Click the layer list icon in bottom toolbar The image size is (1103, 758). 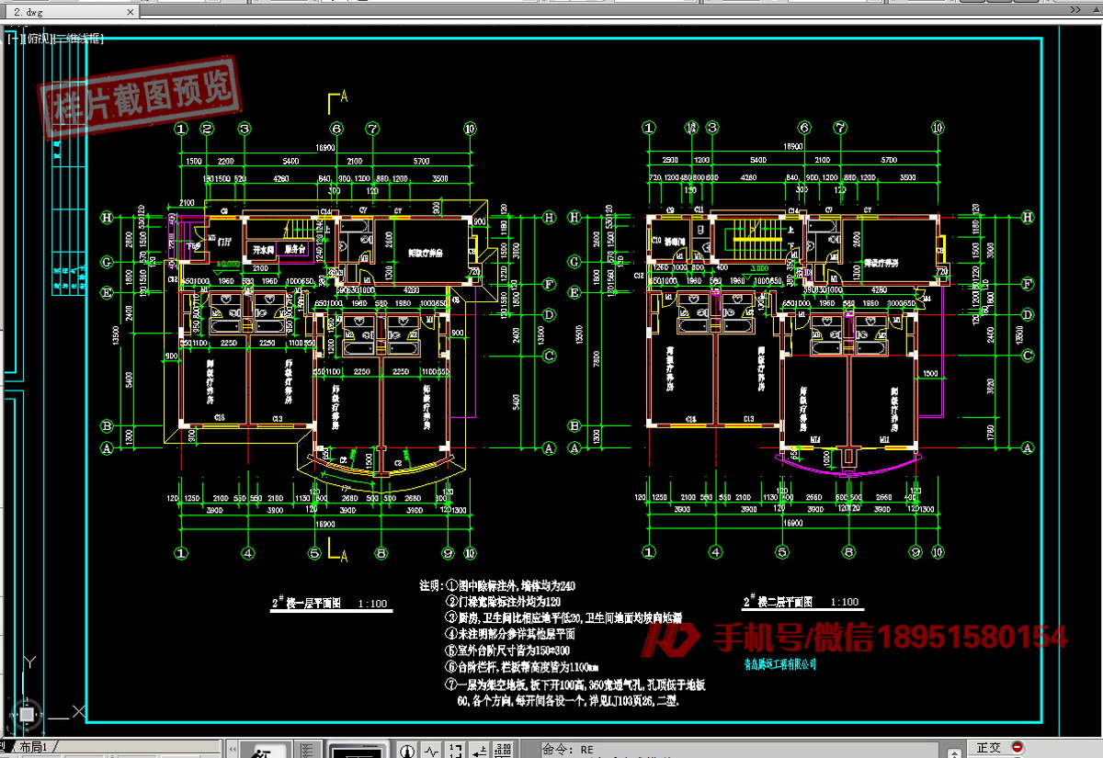click(x=307, y=750)
